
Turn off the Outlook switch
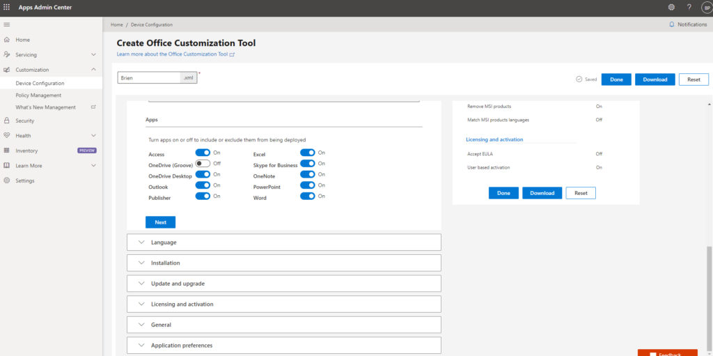203,185
